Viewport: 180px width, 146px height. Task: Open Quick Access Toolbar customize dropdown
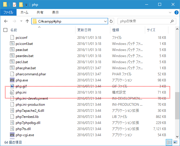[x=26, y=5]
